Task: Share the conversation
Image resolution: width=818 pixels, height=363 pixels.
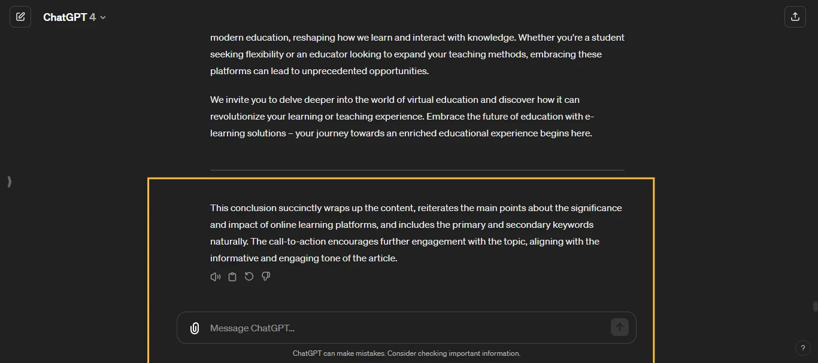Action: click(x=795, y=16)
